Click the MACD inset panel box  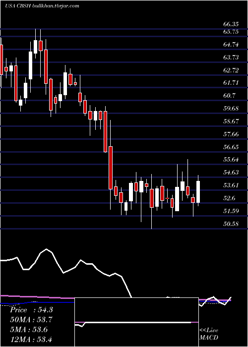click(136, 322)
